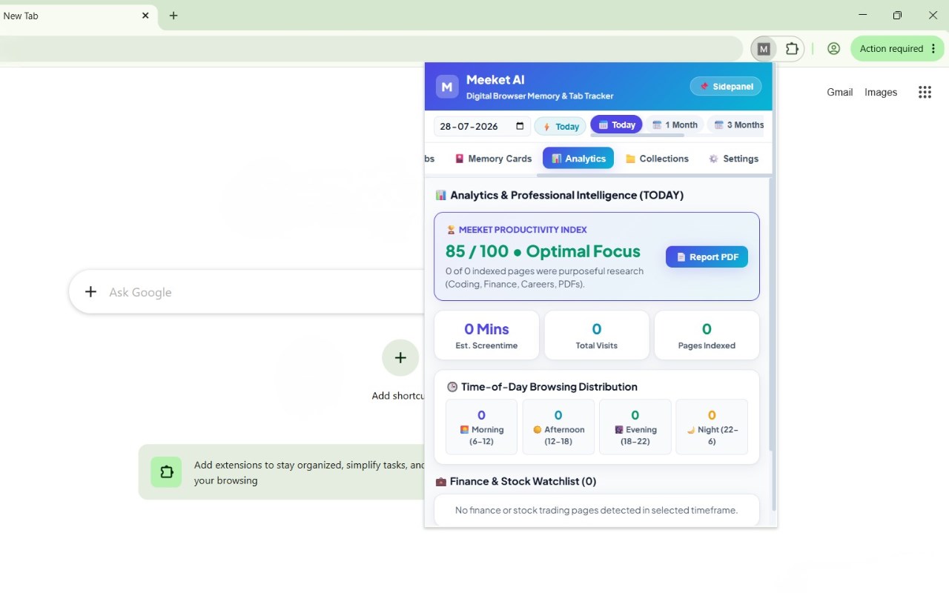Screen dimensions: 949x593
Task: Click the green extensions promo icon
Action: point(166,472)
